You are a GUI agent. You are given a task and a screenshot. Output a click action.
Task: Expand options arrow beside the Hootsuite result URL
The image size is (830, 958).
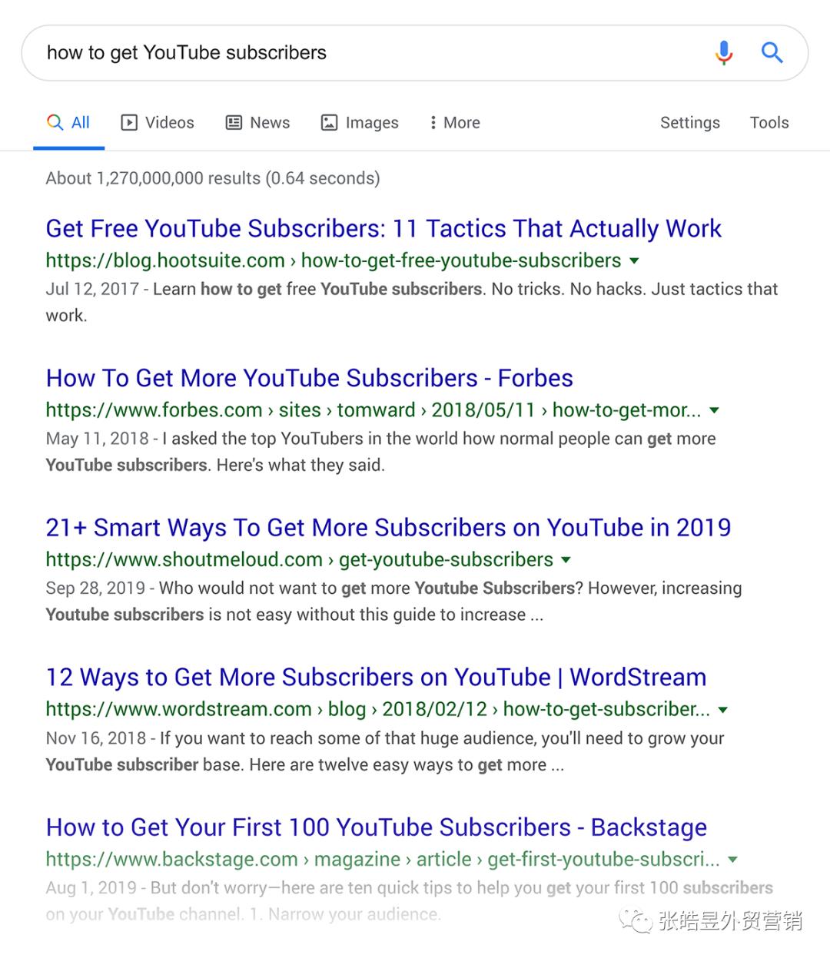click(x=633, y=261)
